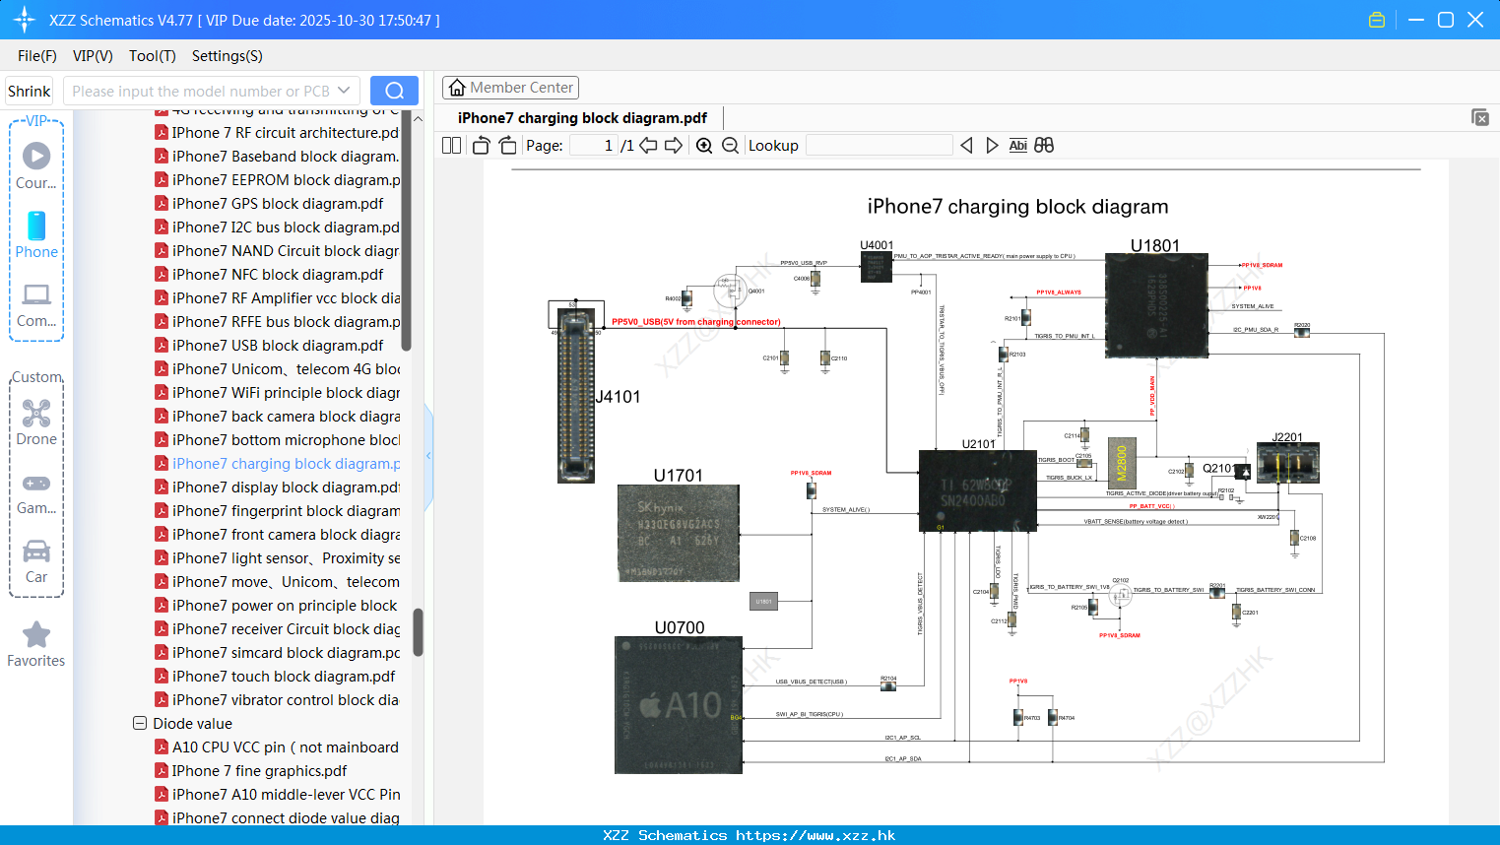Open the Member Center button

click(510, 88)
